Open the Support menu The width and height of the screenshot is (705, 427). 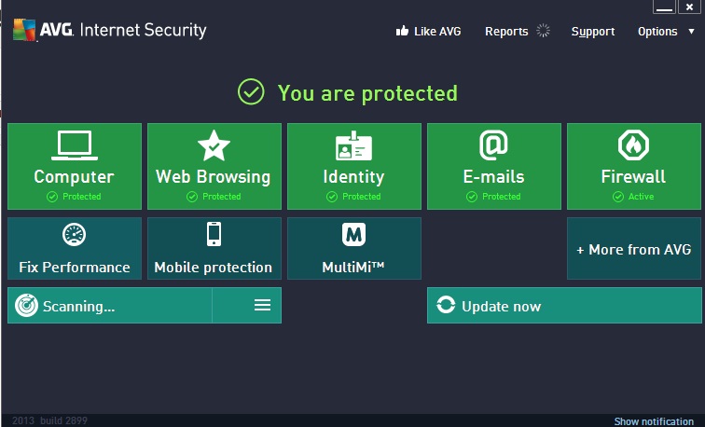click(x=592, y=32)
